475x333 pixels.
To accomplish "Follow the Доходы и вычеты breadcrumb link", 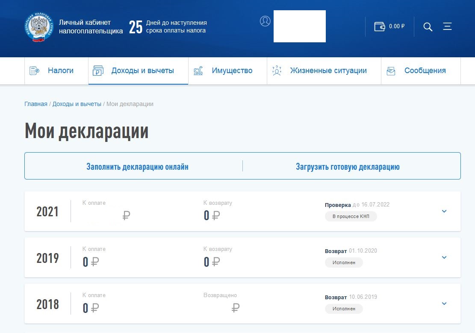I will [x=77, y=104].
